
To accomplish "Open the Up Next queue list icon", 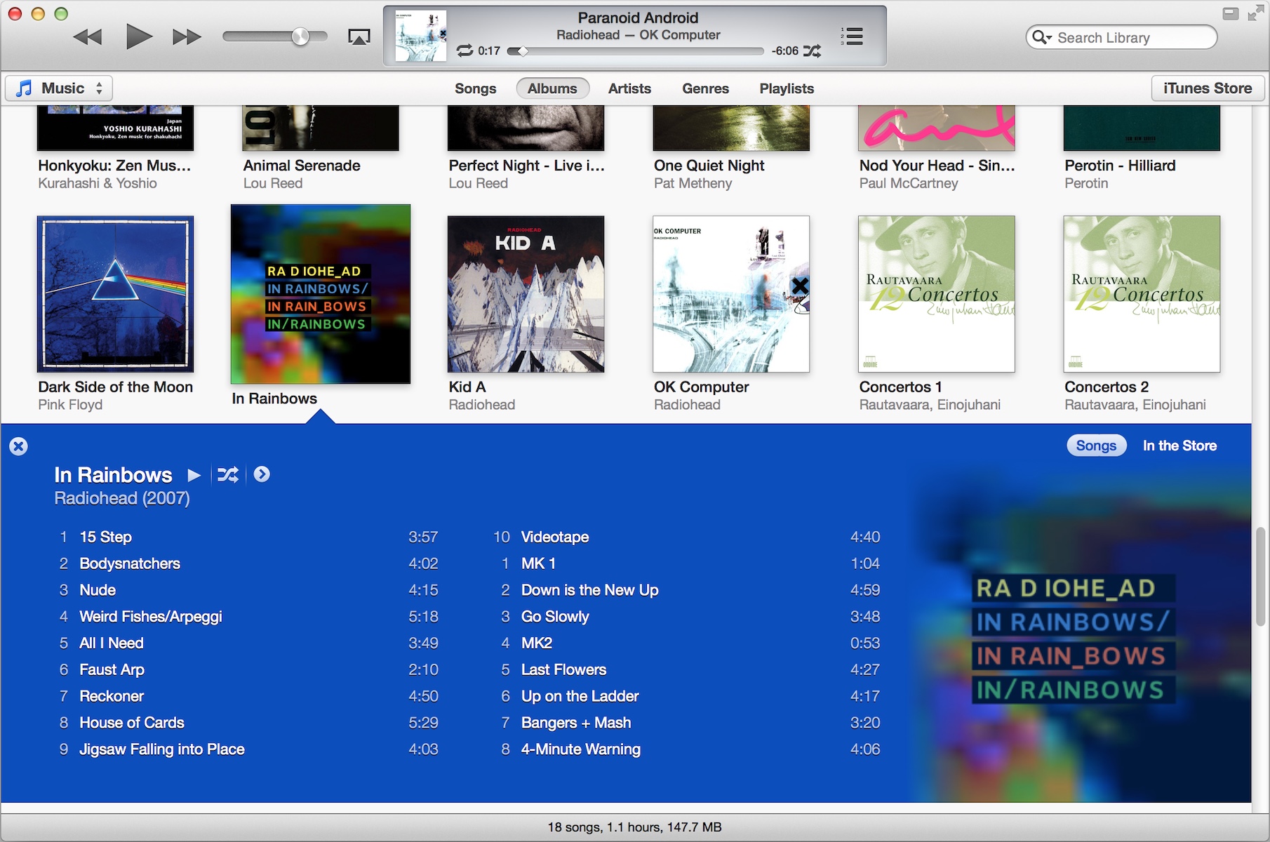I will point(853,36).
